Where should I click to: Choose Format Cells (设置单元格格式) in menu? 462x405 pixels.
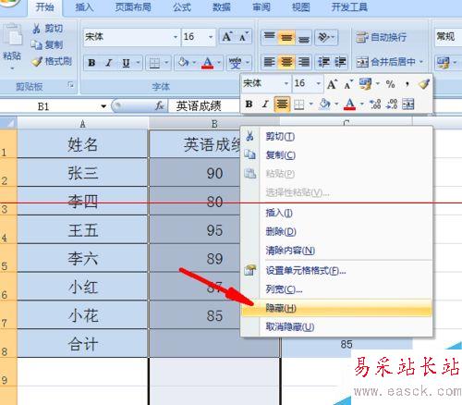pyautogui.click(x=336, y=271)
